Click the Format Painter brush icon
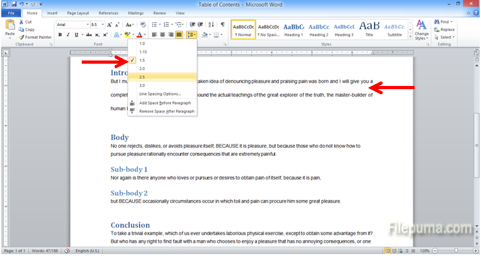The image size is (481, 256). pos(22,38)
